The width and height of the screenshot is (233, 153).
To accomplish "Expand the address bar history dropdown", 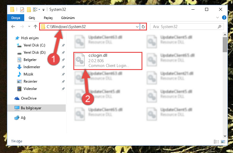I will pyautogui.click(x=137, y=27).
